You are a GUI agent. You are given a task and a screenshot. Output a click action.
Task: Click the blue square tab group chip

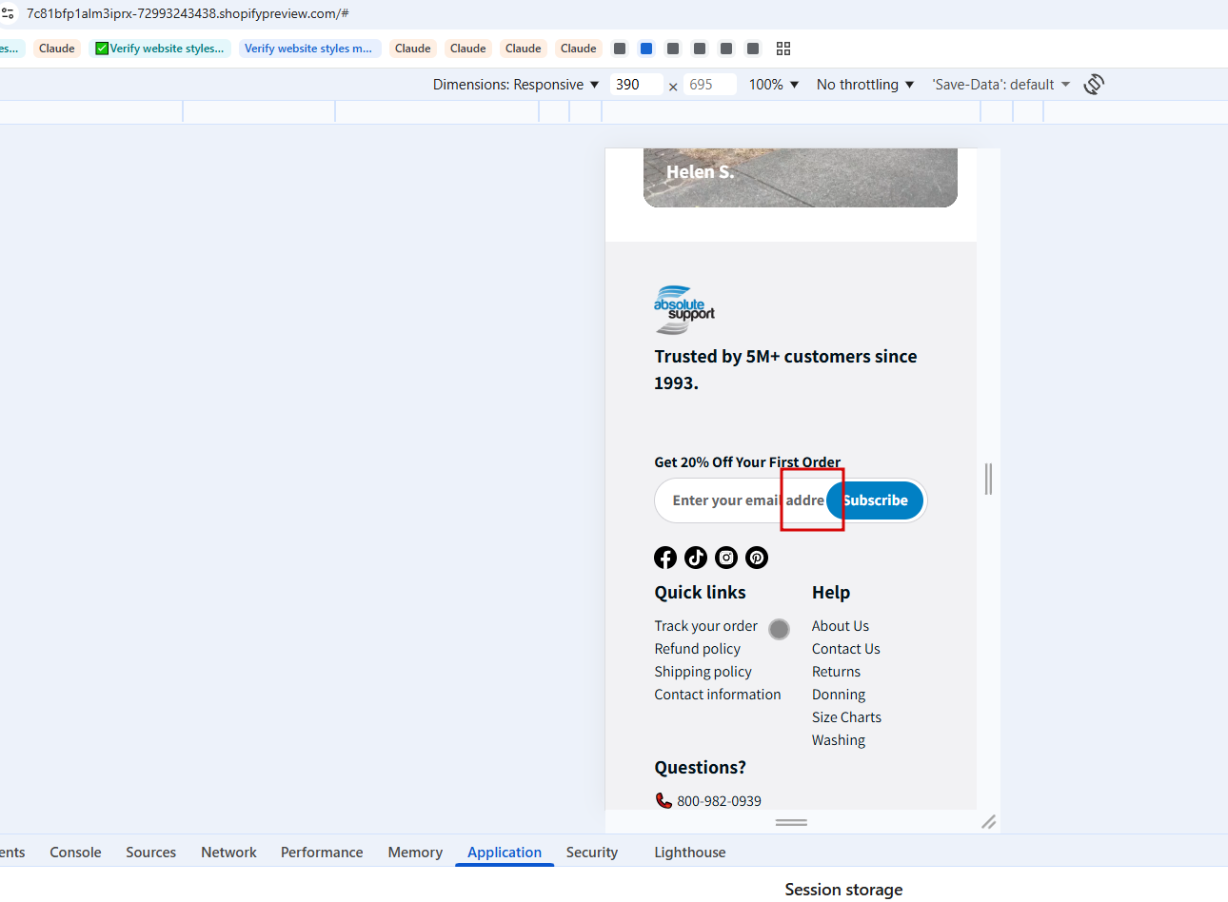point(646,49)
